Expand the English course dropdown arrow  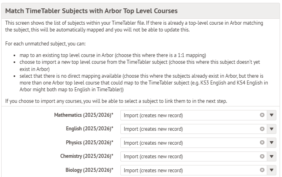pyautogui.click(x=272, y=129)
